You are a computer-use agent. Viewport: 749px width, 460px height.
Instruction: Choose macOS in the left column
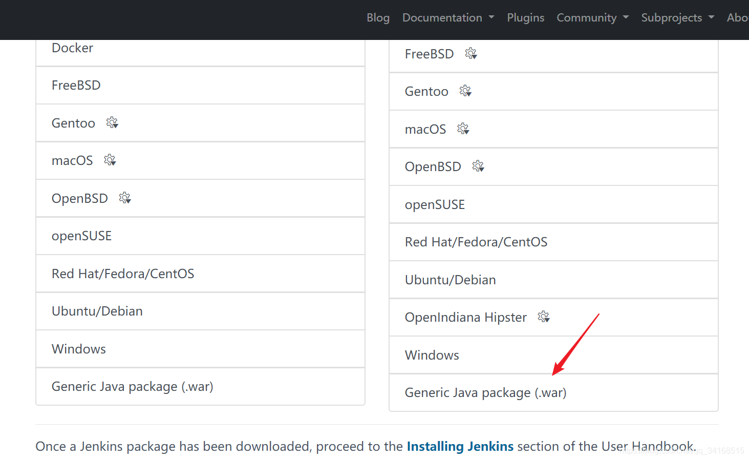click(200, 161)
